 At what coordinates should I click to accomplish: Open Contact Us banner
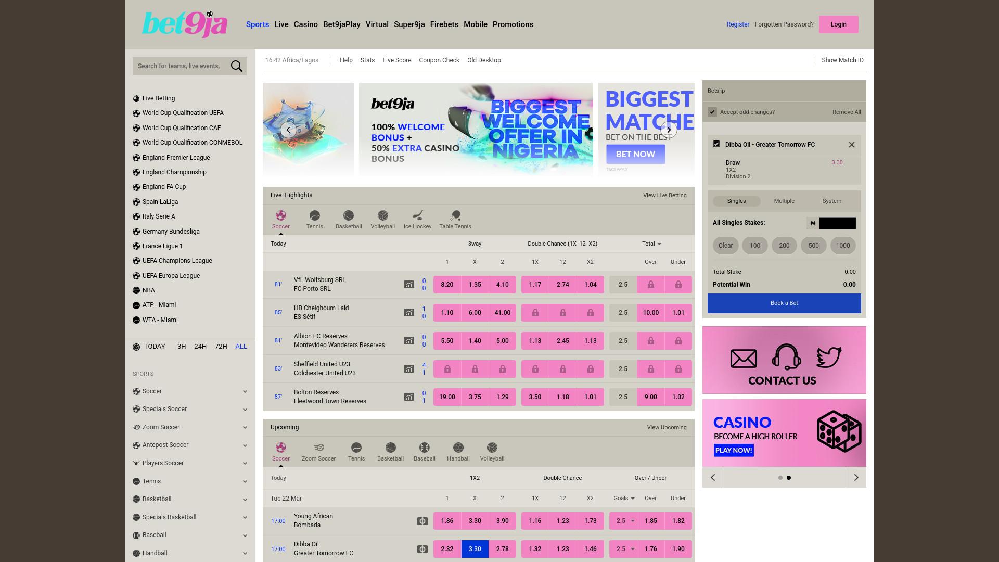pyautogui.click(x=784, y=360)
